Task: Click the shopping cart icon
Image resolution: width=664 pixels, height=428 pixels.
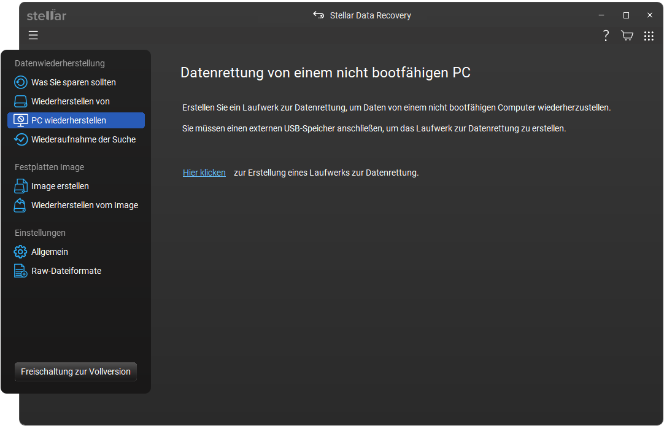Action: (627, 36)
